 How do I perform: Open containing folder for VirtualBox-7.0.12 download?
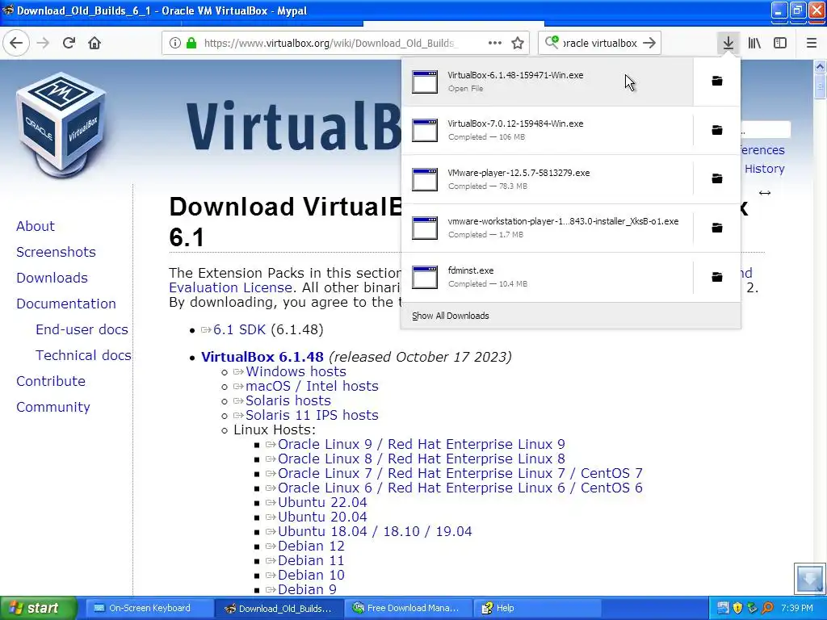717,130
